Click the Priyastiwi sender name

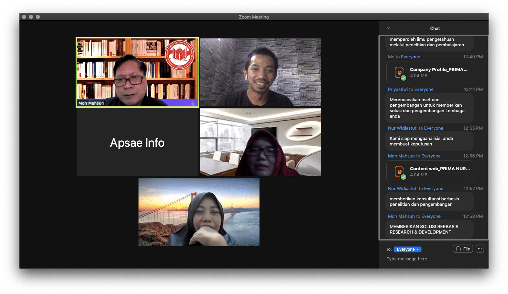[x=398, y=89]
